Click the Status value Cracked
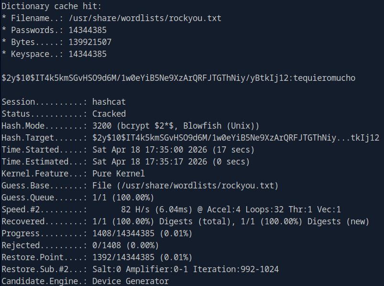384x286 pixels. (109, 114)
